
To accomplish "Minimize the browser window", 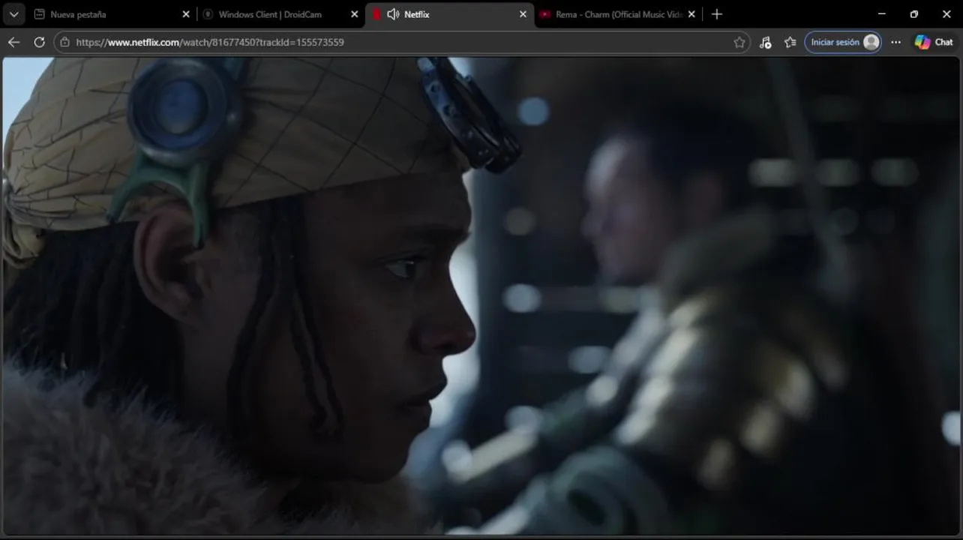I will (x=881, y=14).
